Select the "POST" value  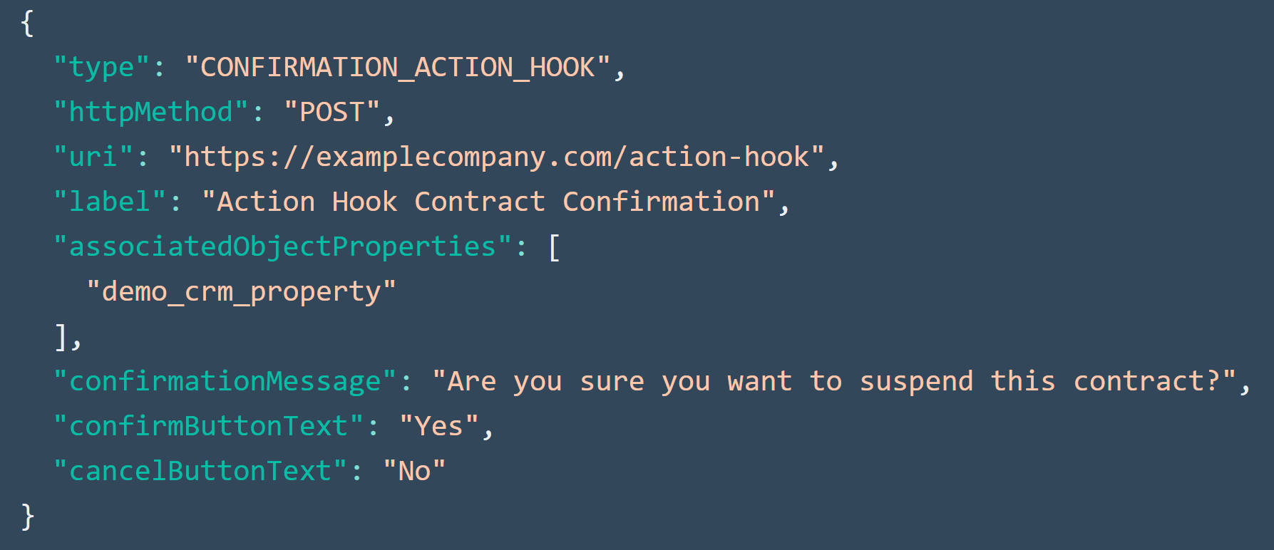pos(332,113)
